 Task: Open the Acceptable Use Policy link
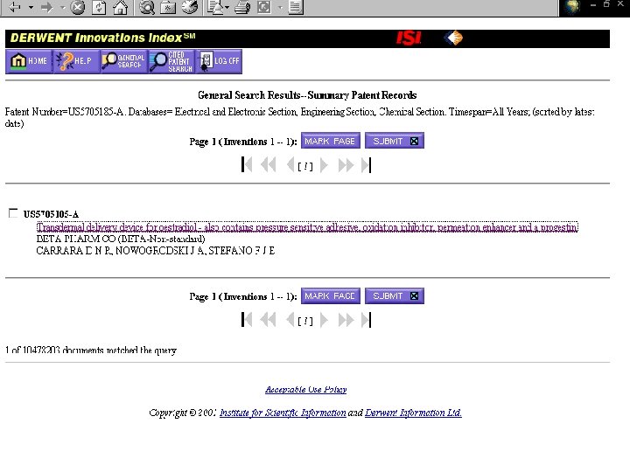[305, 389]
